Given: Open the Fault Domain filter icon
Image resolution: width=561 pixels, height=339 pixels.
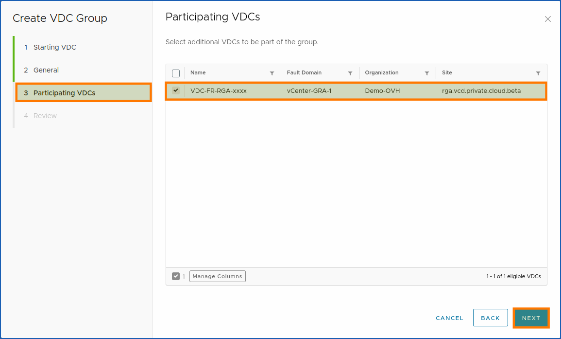Looking at the screenshot, I should 350,72.
